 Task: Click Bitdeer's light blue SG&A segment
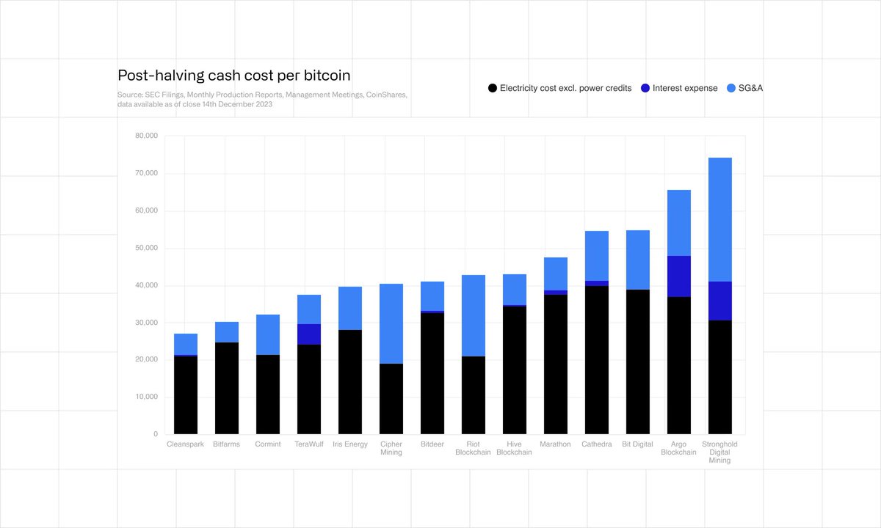point(432,296)
